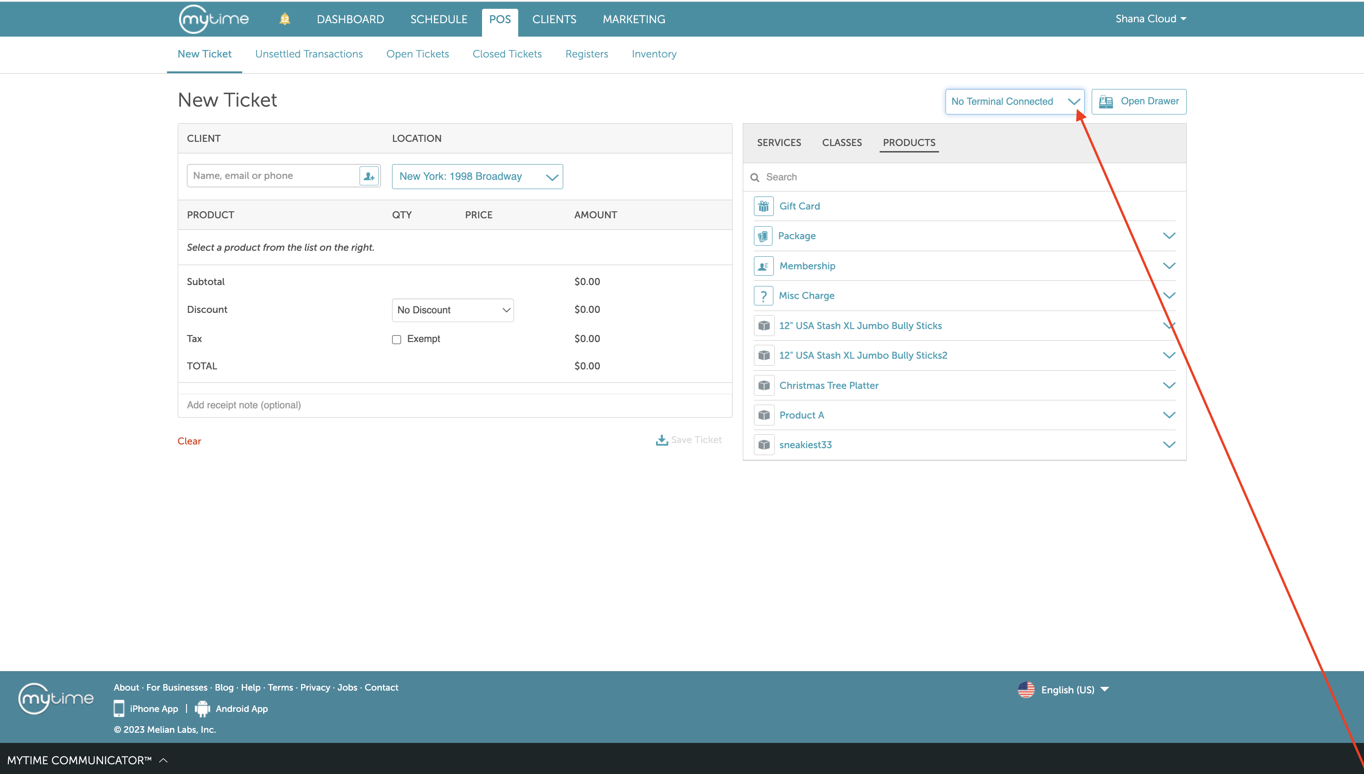Click the box icon for sneakiest33
This screenshot has width=1364, height=774.
tap(763, 445)
